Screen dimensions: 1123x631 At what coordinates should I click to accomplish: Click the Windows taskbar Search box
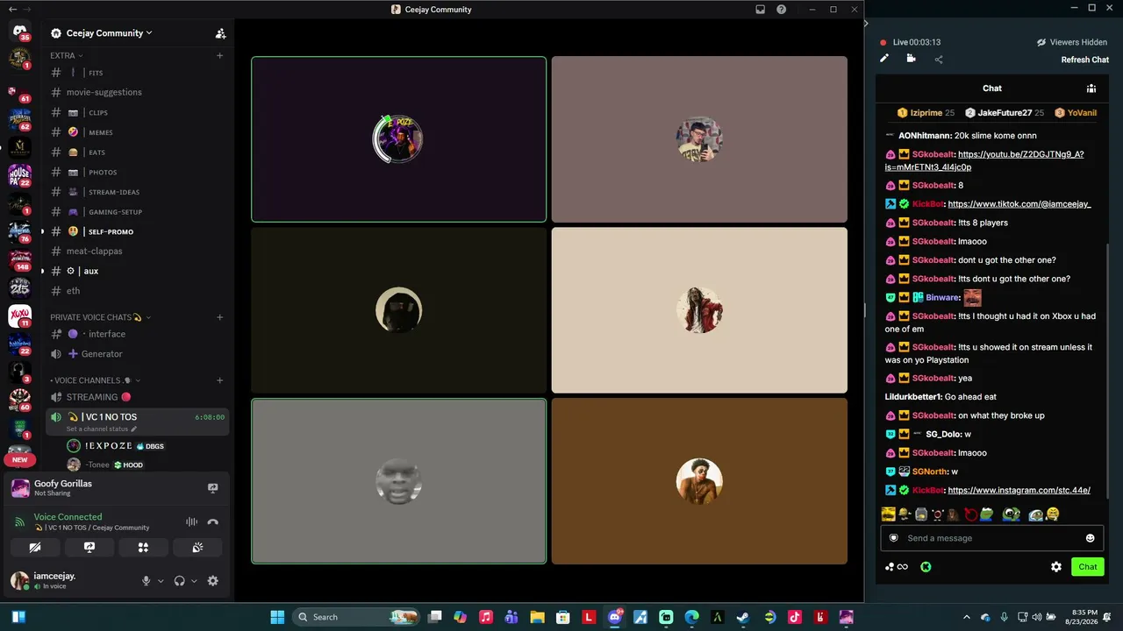tap(355, 617)
